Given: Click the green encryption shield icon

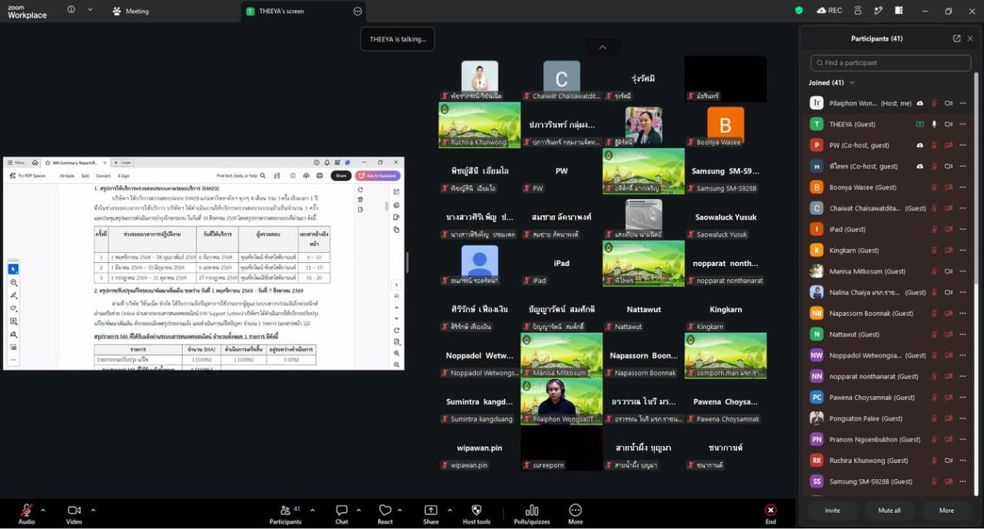Looking at the screenshot, I should point(799,11).
